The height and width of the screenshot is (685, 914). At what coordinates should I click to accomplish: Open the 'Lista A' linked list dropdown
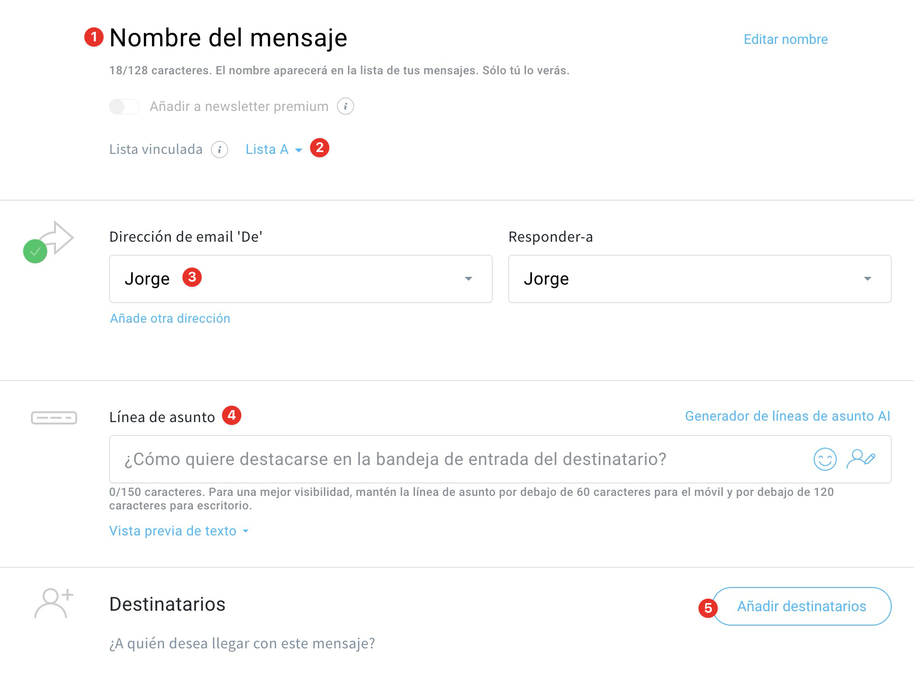point(273,150)
